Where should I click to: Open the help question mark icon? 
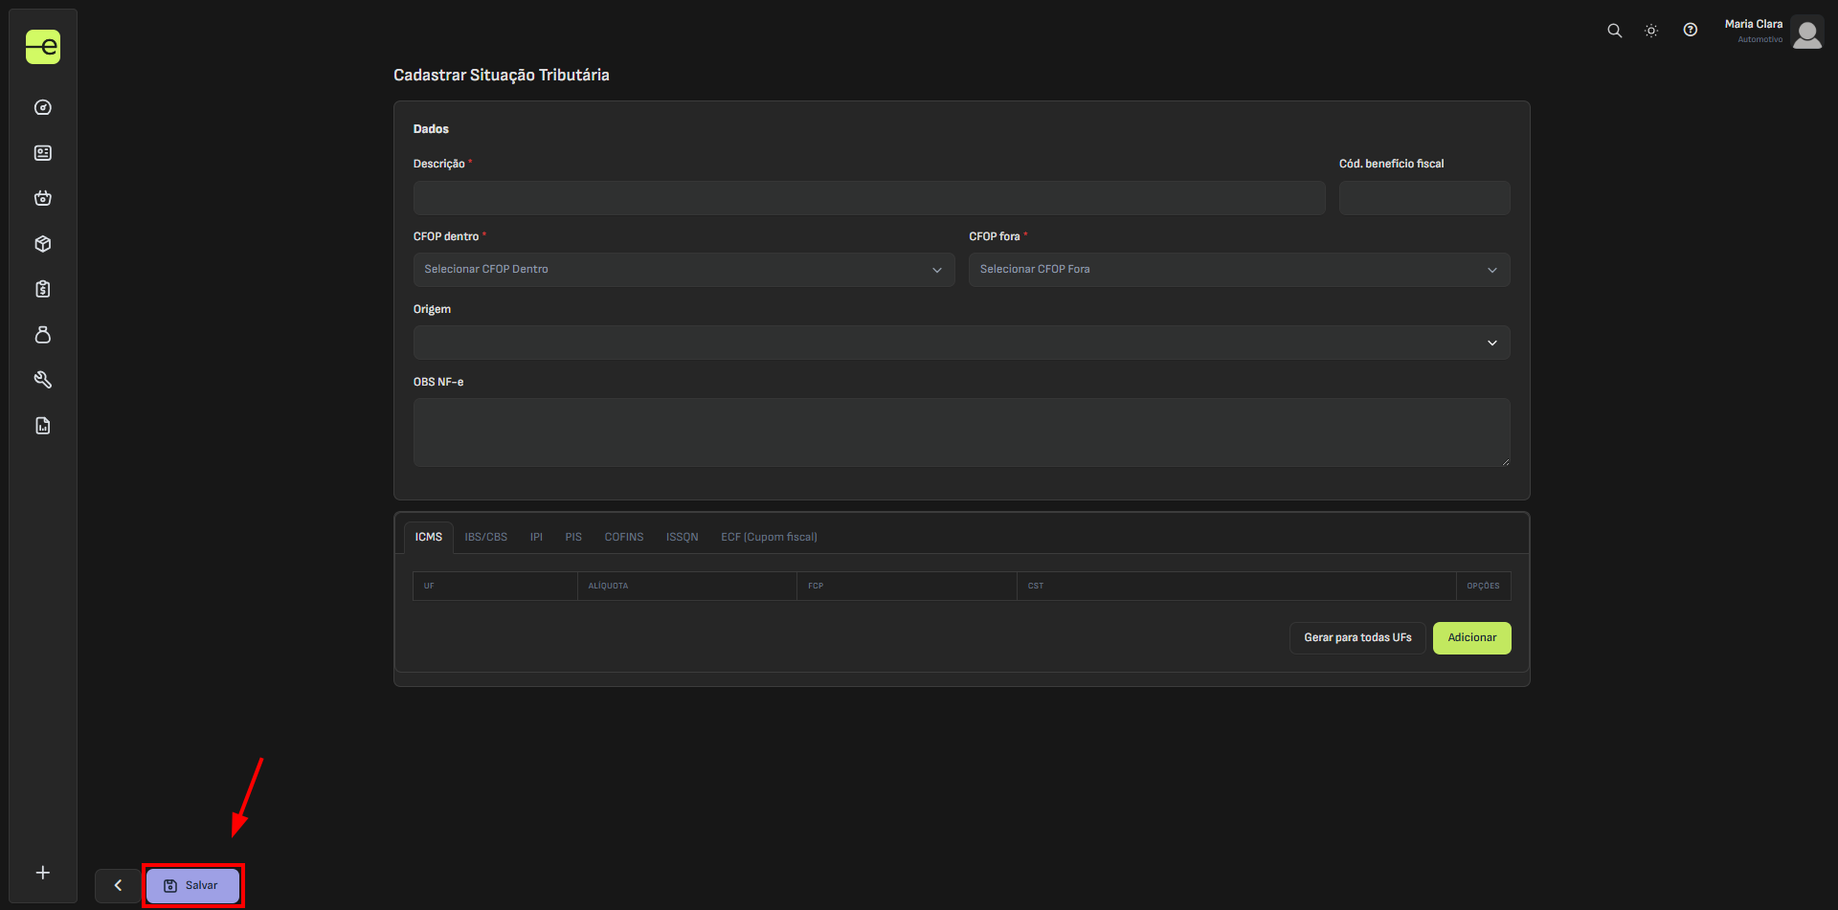pos(1691,31)
